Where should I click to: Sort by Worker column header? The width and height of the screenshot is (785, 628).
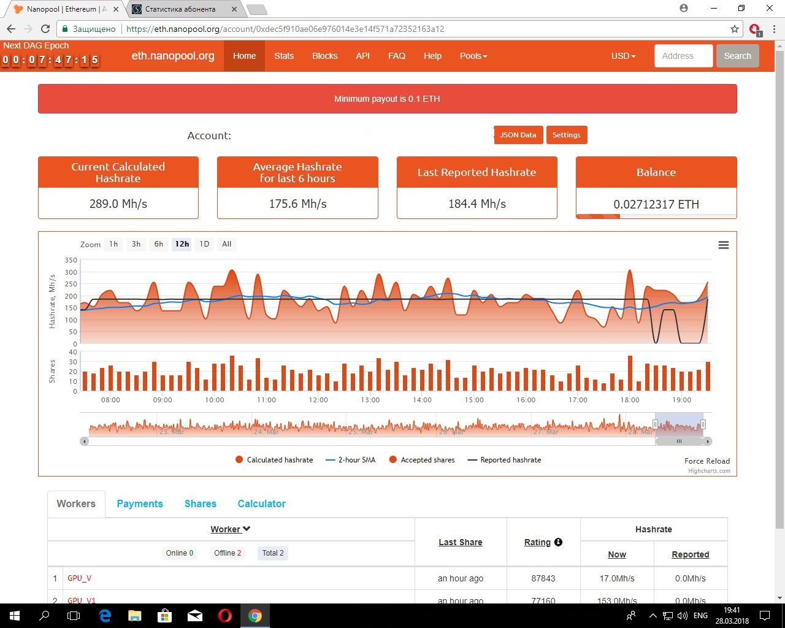(x=231, y=529)
